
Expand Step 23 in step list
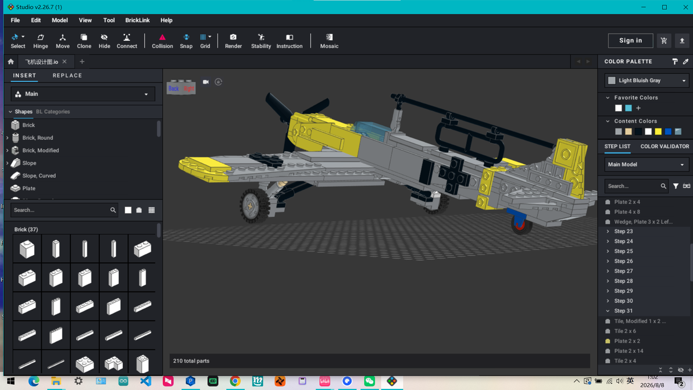[x=608, y=231]
